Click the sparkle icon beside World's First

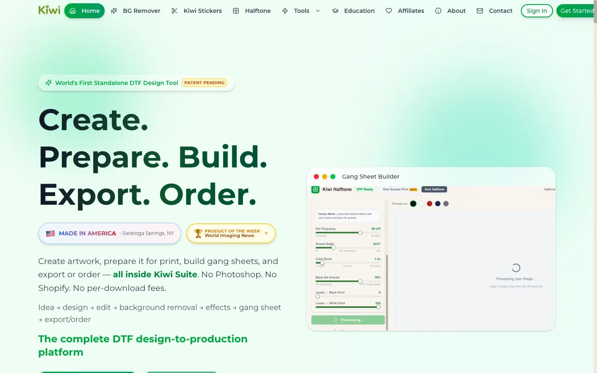pyautogui.click(x=49, y=82)
